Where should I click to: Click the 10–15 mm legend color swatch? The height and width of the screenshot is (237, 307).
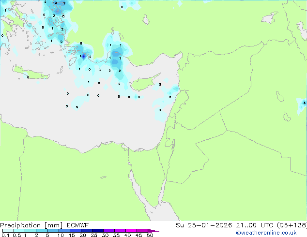[64, 231]
